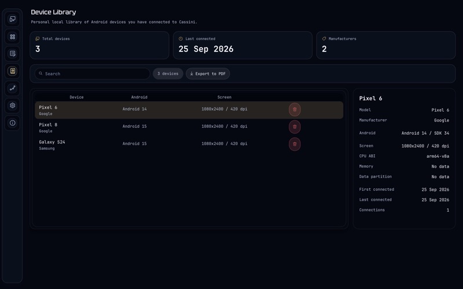Screen dimensions: 463x289
Task: Click the Total devices card icon
Action: pos(38,39)
